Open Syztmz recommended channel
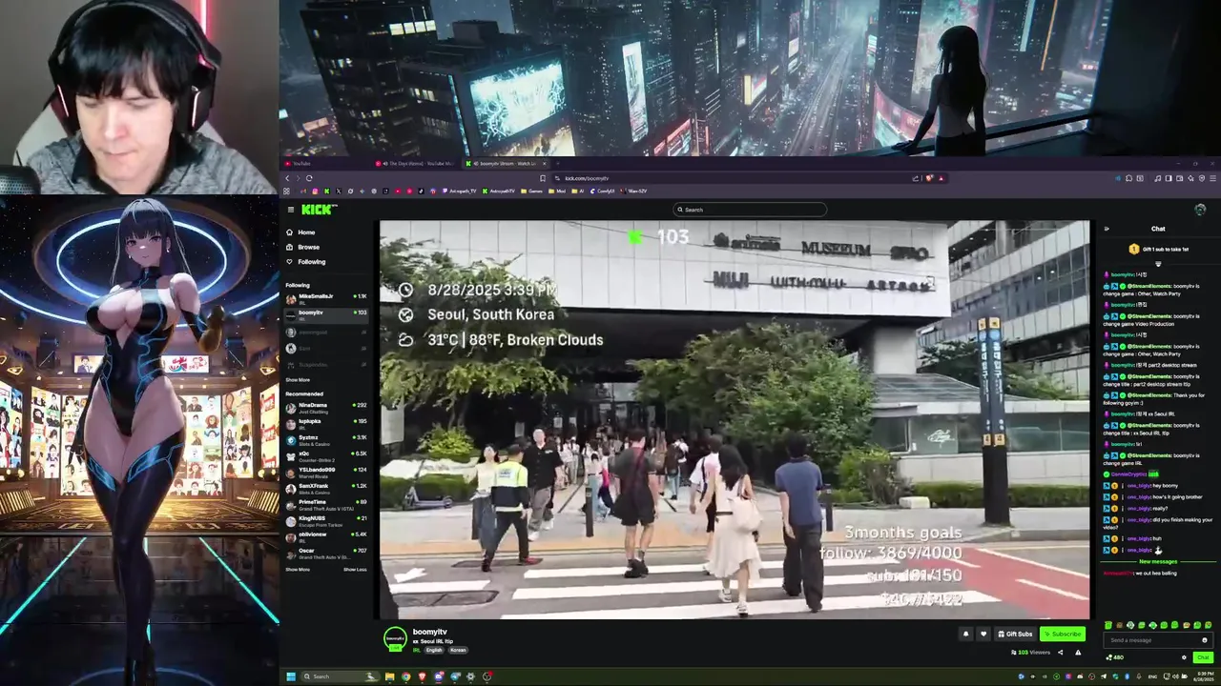The image size is (1221, 686). 326,439
